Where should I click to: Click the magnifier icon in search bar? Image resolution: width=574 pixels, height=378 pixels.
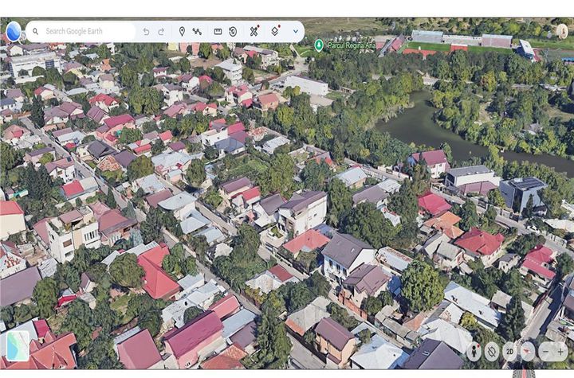(x=35, y=32)
